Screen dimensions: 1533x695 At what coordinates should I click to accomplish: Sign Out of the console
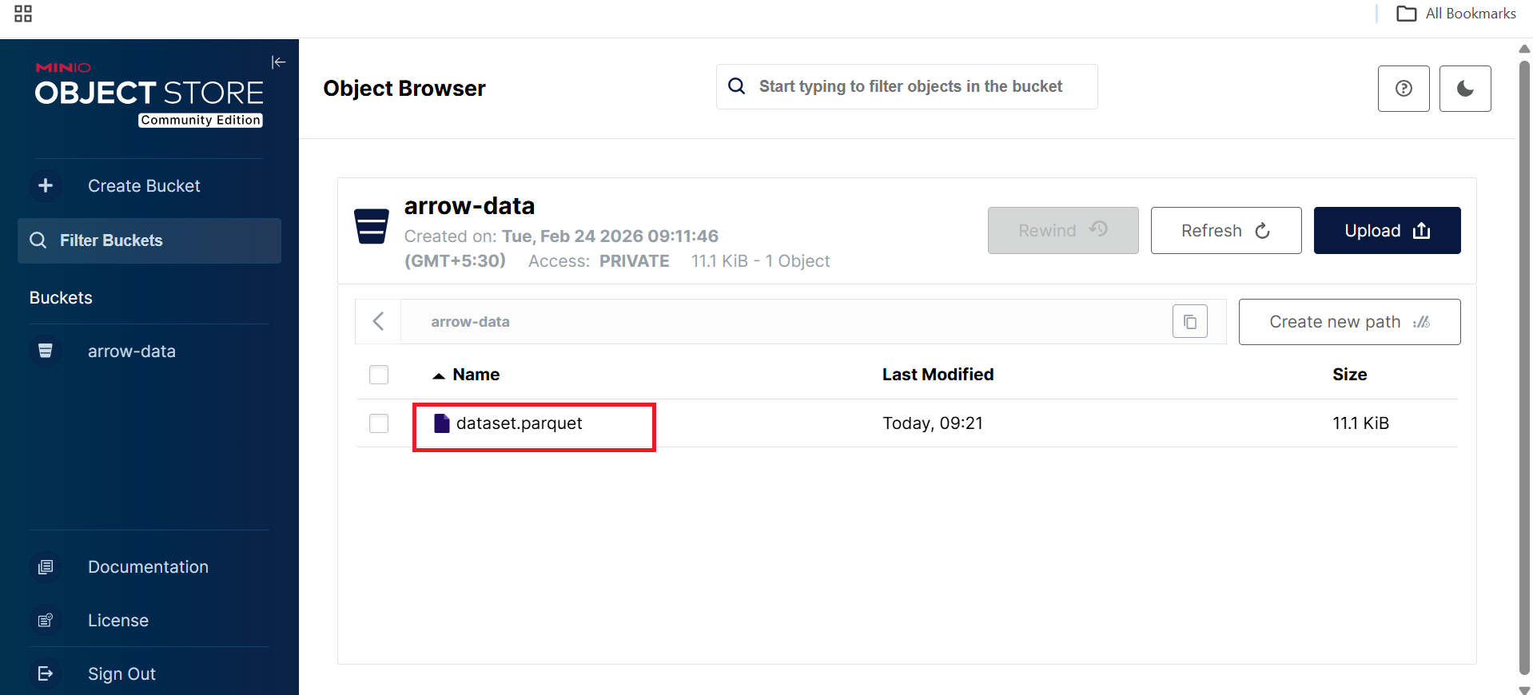pos(121,674)
